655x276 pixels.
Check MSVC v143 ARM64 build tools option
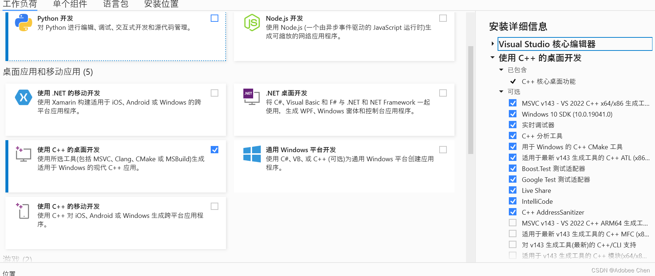[x=513, y=223]
